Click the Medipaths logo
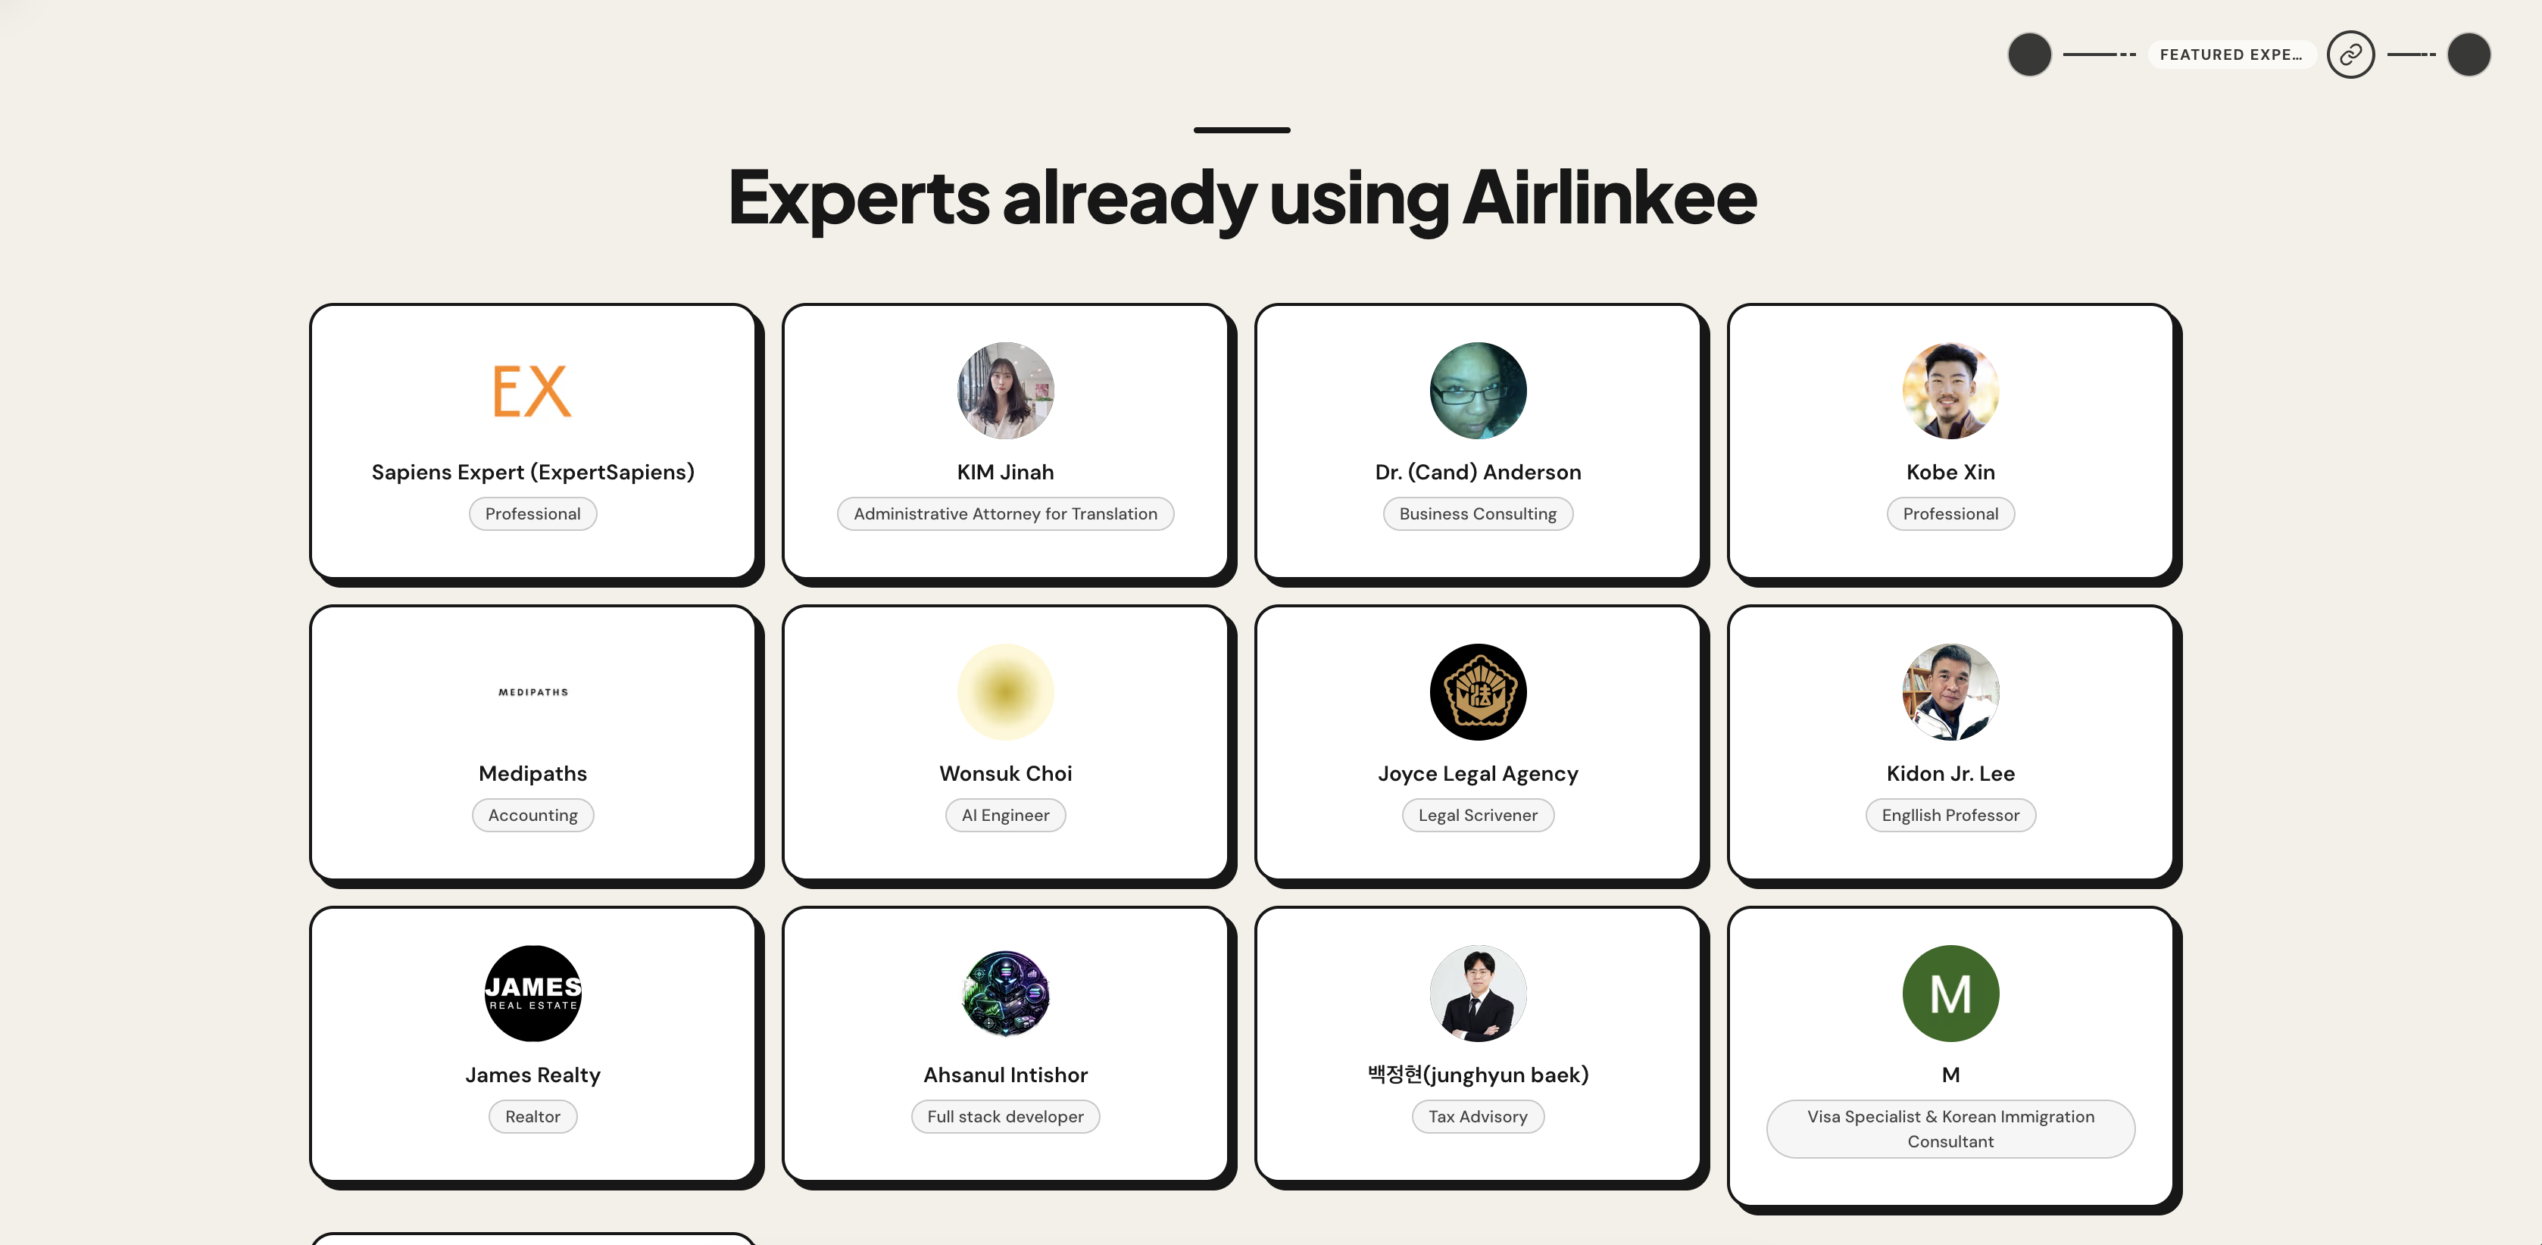This screenshot has height=1245, width=2542. click(532, 692)
